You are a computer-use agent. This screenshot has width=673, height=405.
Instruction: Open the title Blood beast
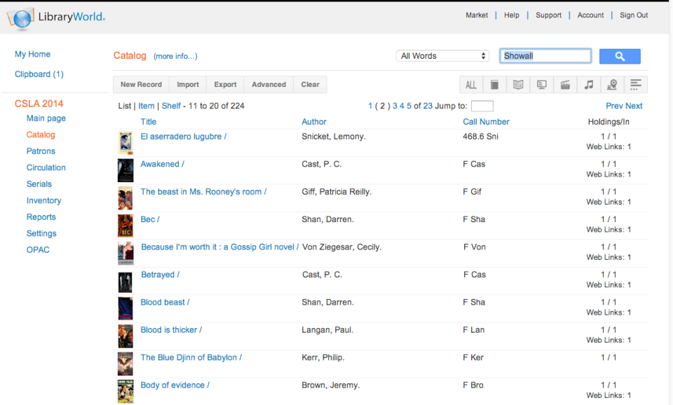point(164,302)
